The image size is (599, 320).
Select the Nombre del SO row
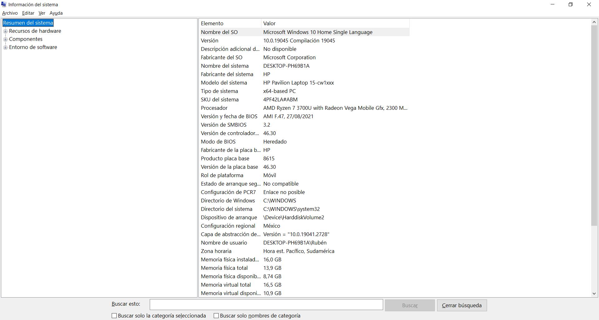[x=304, y=32]
